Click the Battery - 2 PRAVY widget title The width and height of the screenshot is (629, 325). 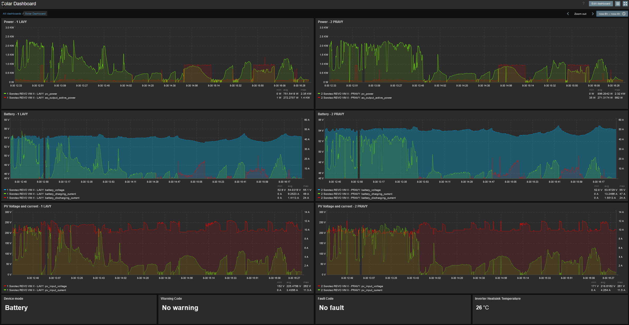[x=331, y=114]
